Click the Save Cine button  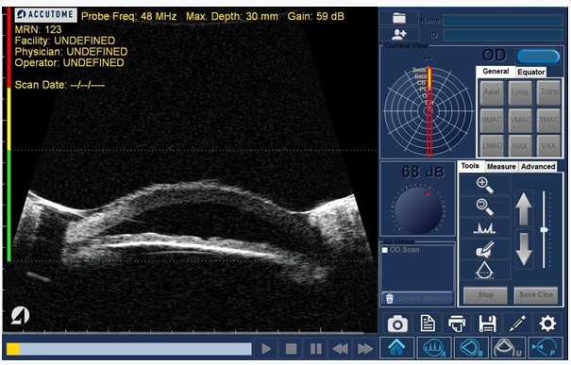pos(536,295)
